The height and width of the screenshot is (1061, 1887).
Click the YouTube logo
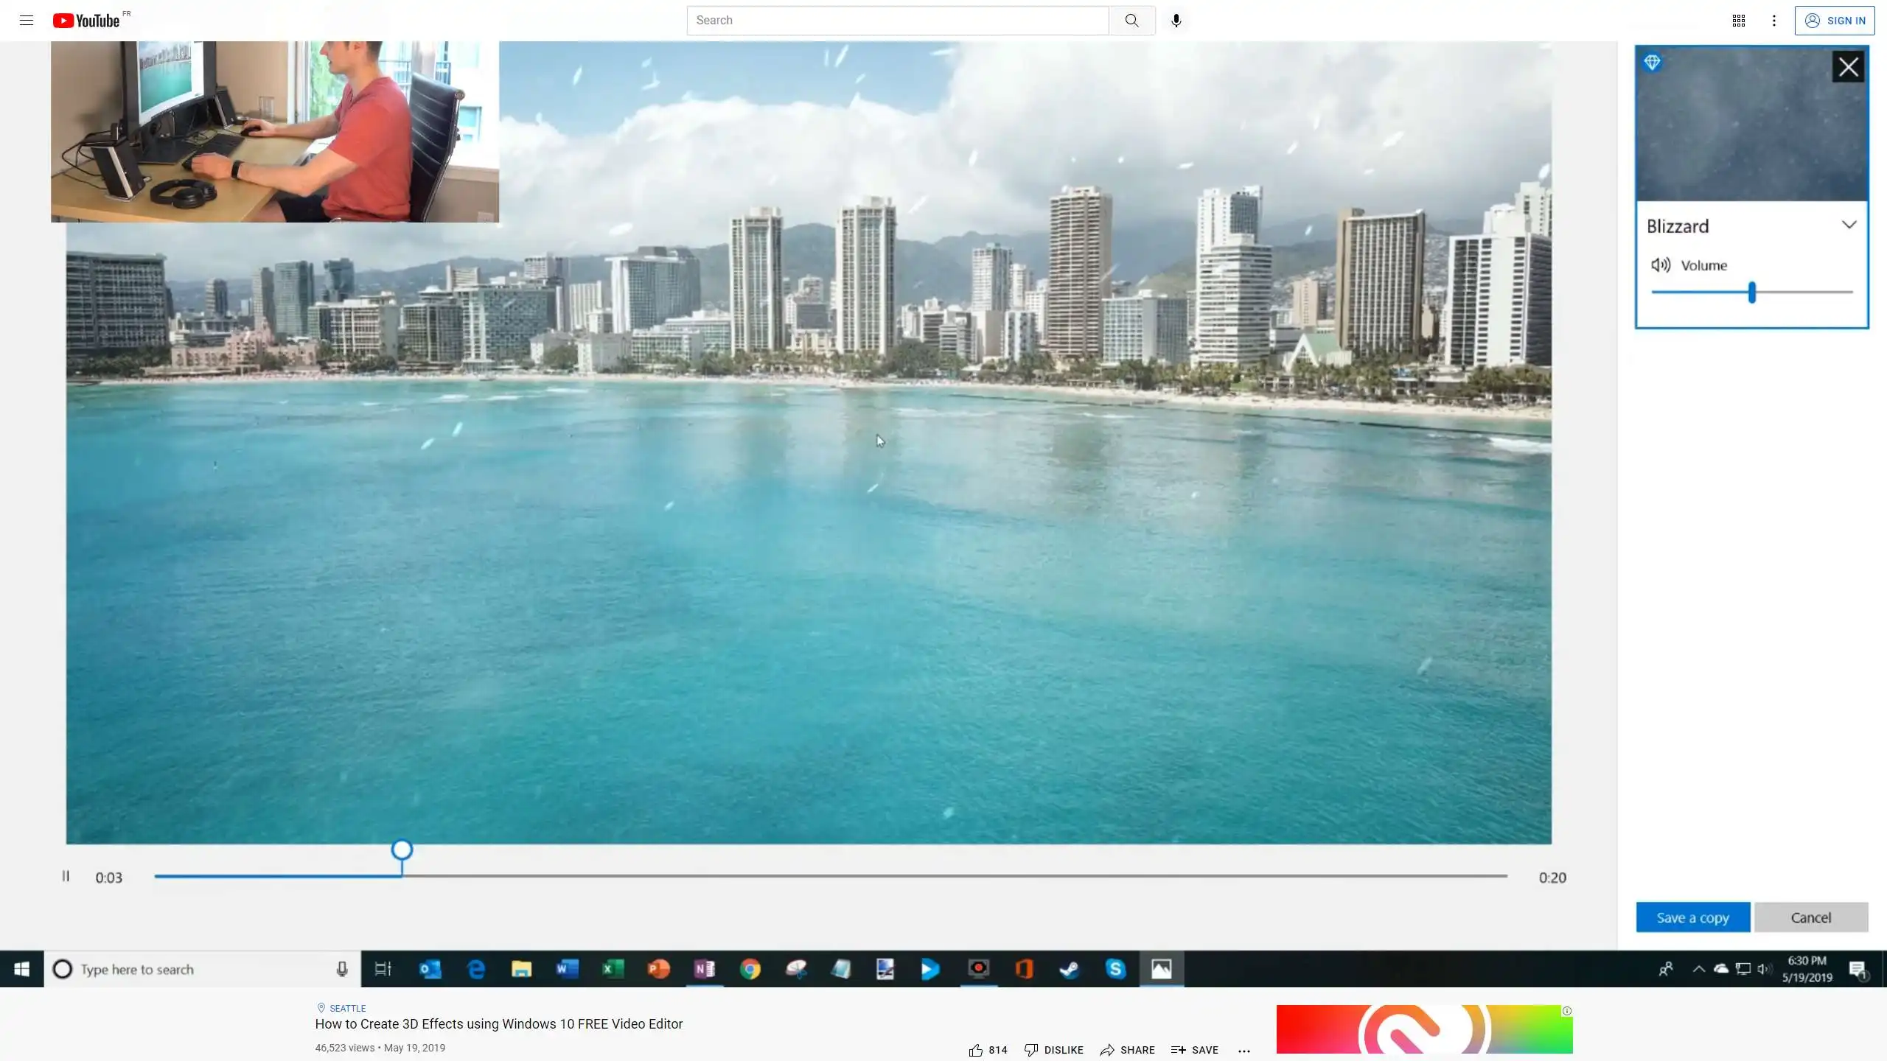tap(87, 21)
